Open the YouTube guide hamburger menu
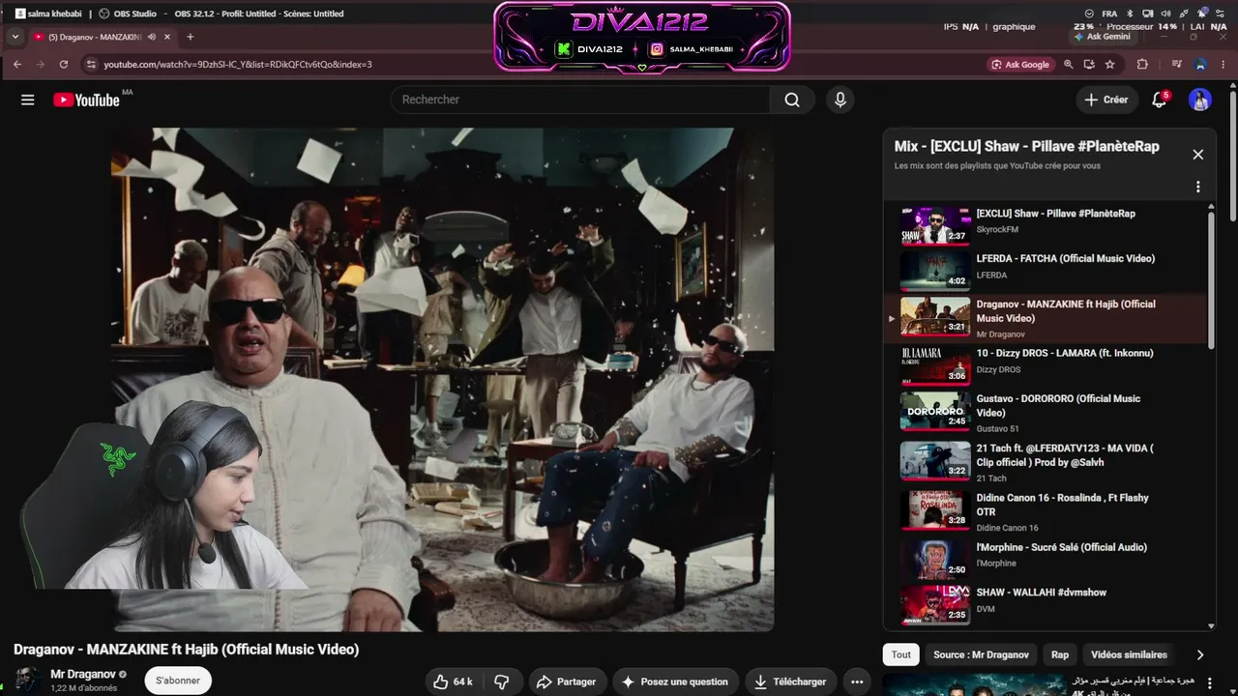This screenshot has height=696, width=1238. (27, 100)
